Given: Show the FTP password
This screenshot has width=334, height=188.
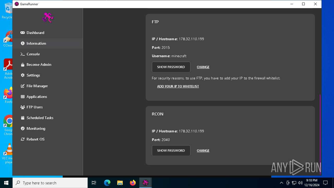Looking at the screenshot, I should pyautogui.click(x=171, y=67).
